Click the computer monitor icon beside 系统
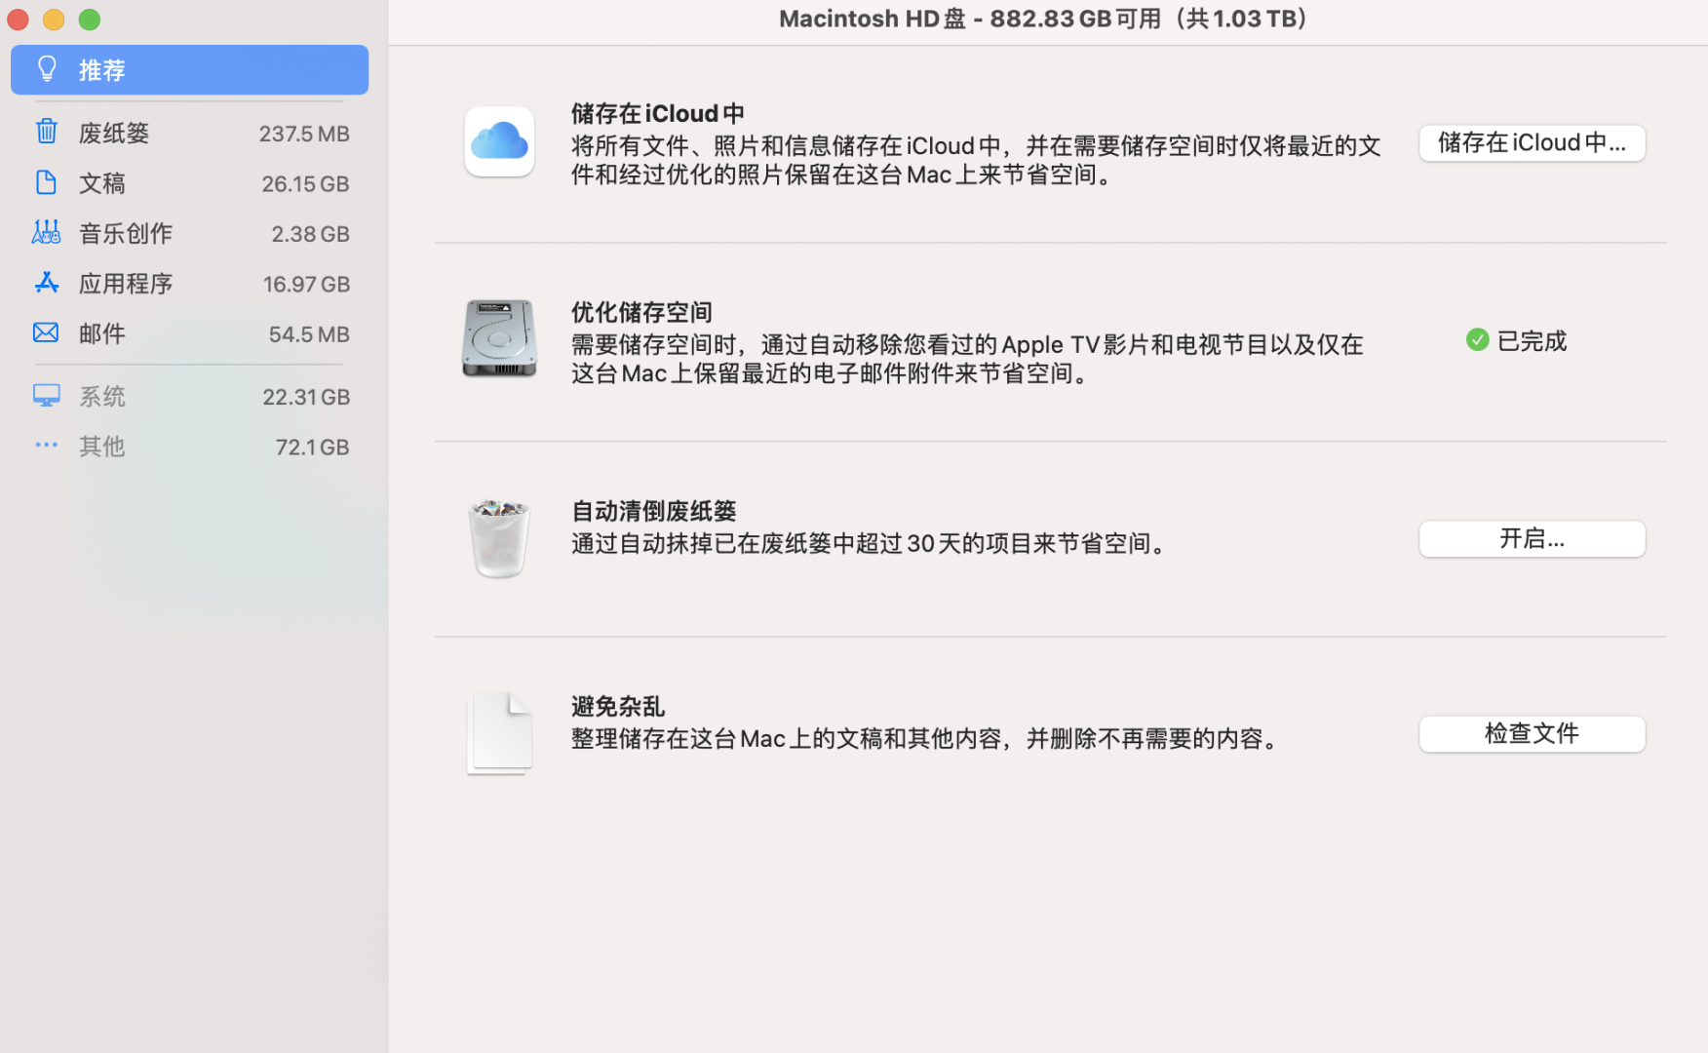 (x=46, y=396)
